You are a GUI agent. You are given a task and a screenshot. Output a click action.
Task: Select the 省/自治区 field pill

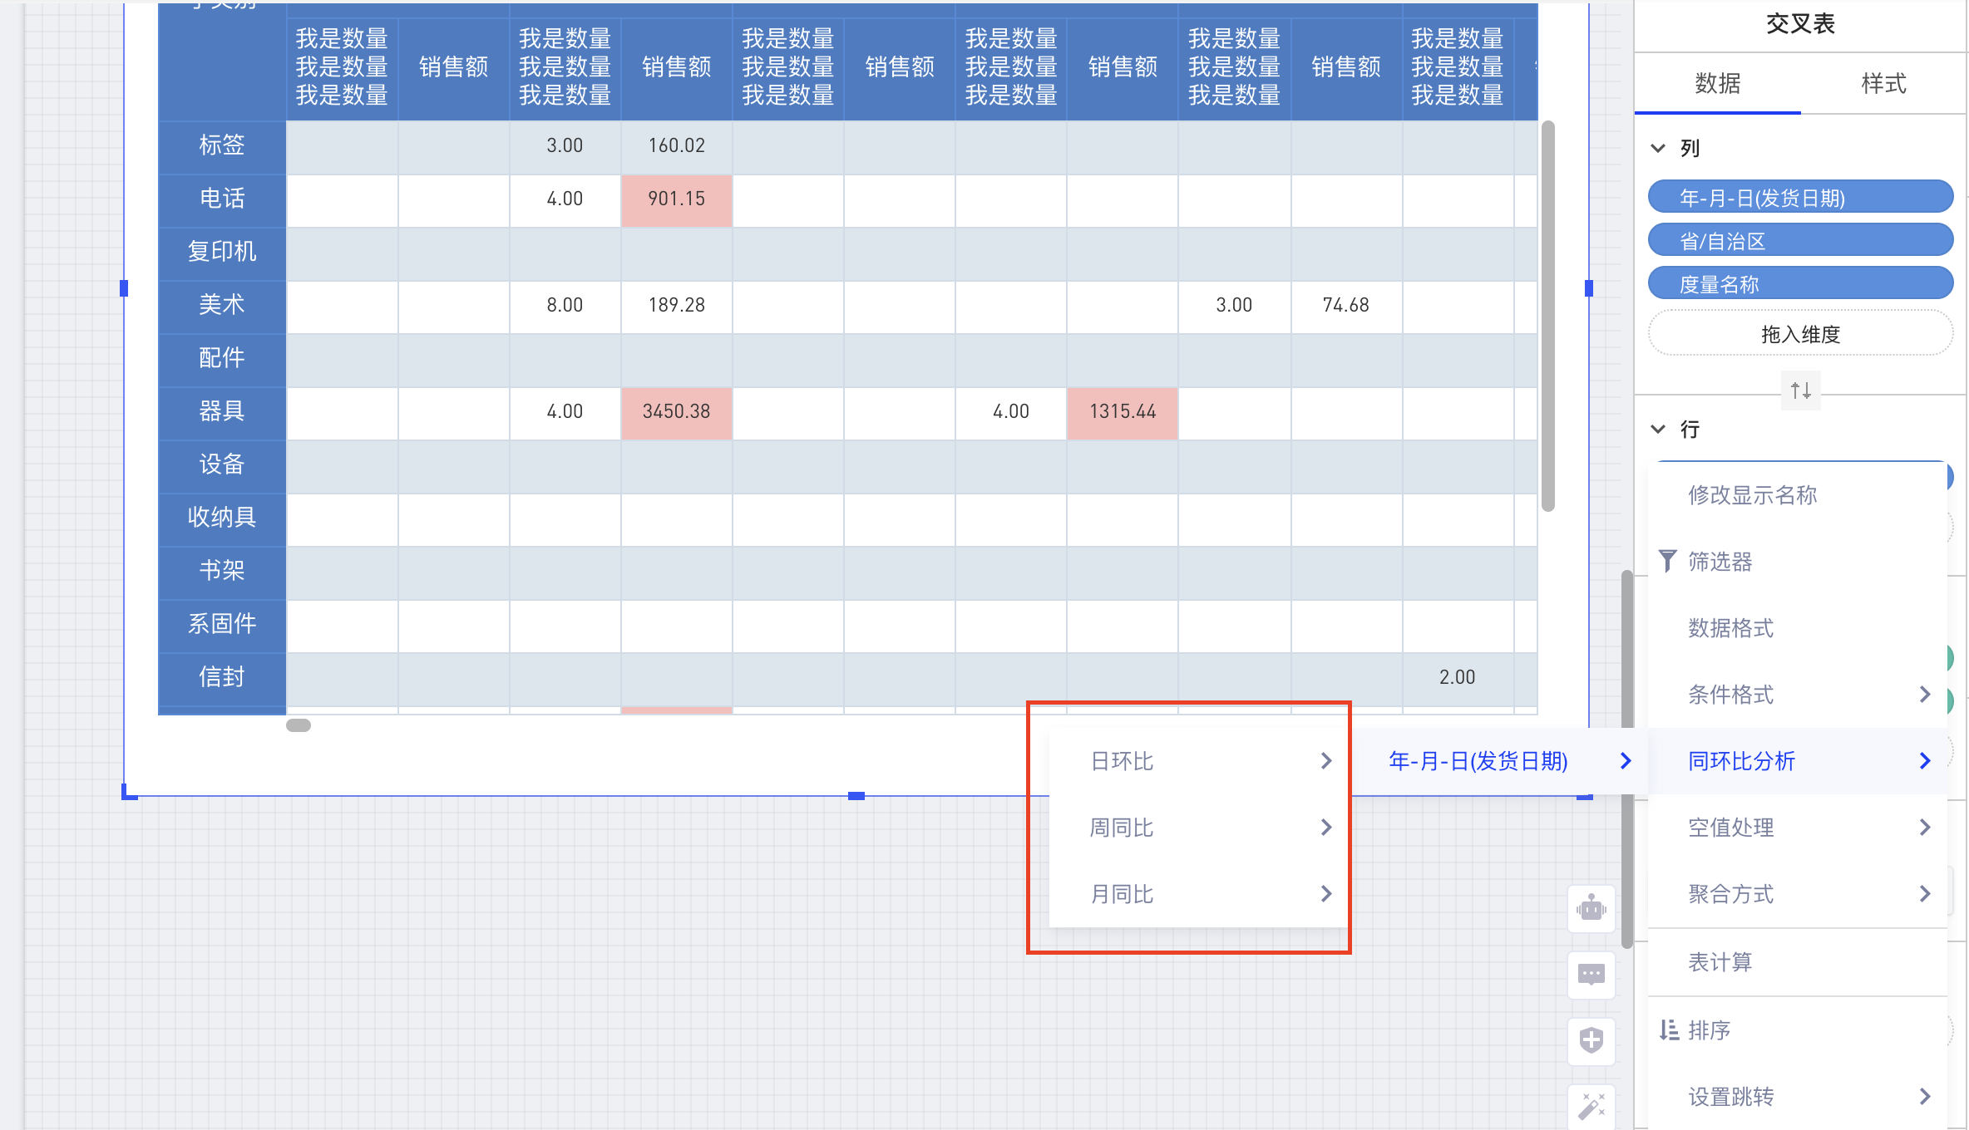coord(1799,239)
